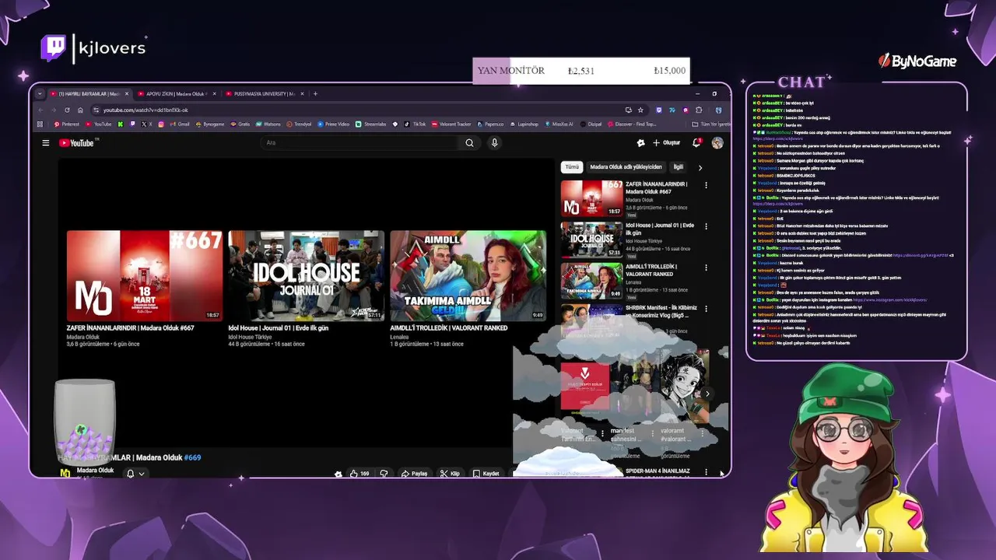Go back with browser back arrow
The width and height of the screenshot is (996, 560).
coord(41,110)
